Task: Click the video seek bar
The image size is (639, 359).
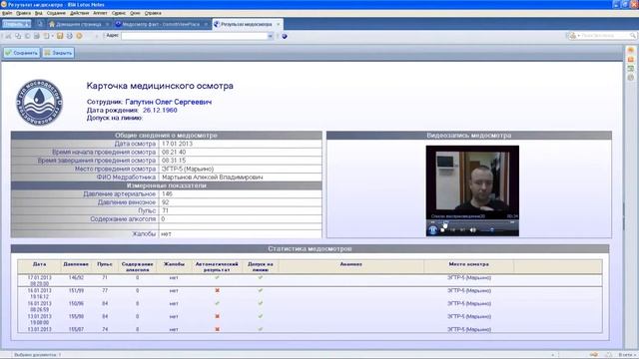Action: pos(472,222)
